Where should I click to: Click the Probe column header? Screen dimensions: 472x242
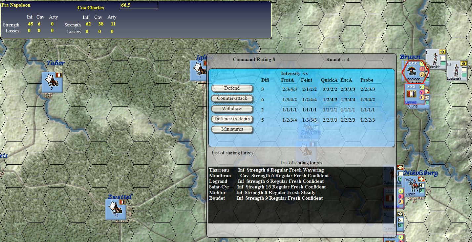pyautogui.click(x=367, y=80)
